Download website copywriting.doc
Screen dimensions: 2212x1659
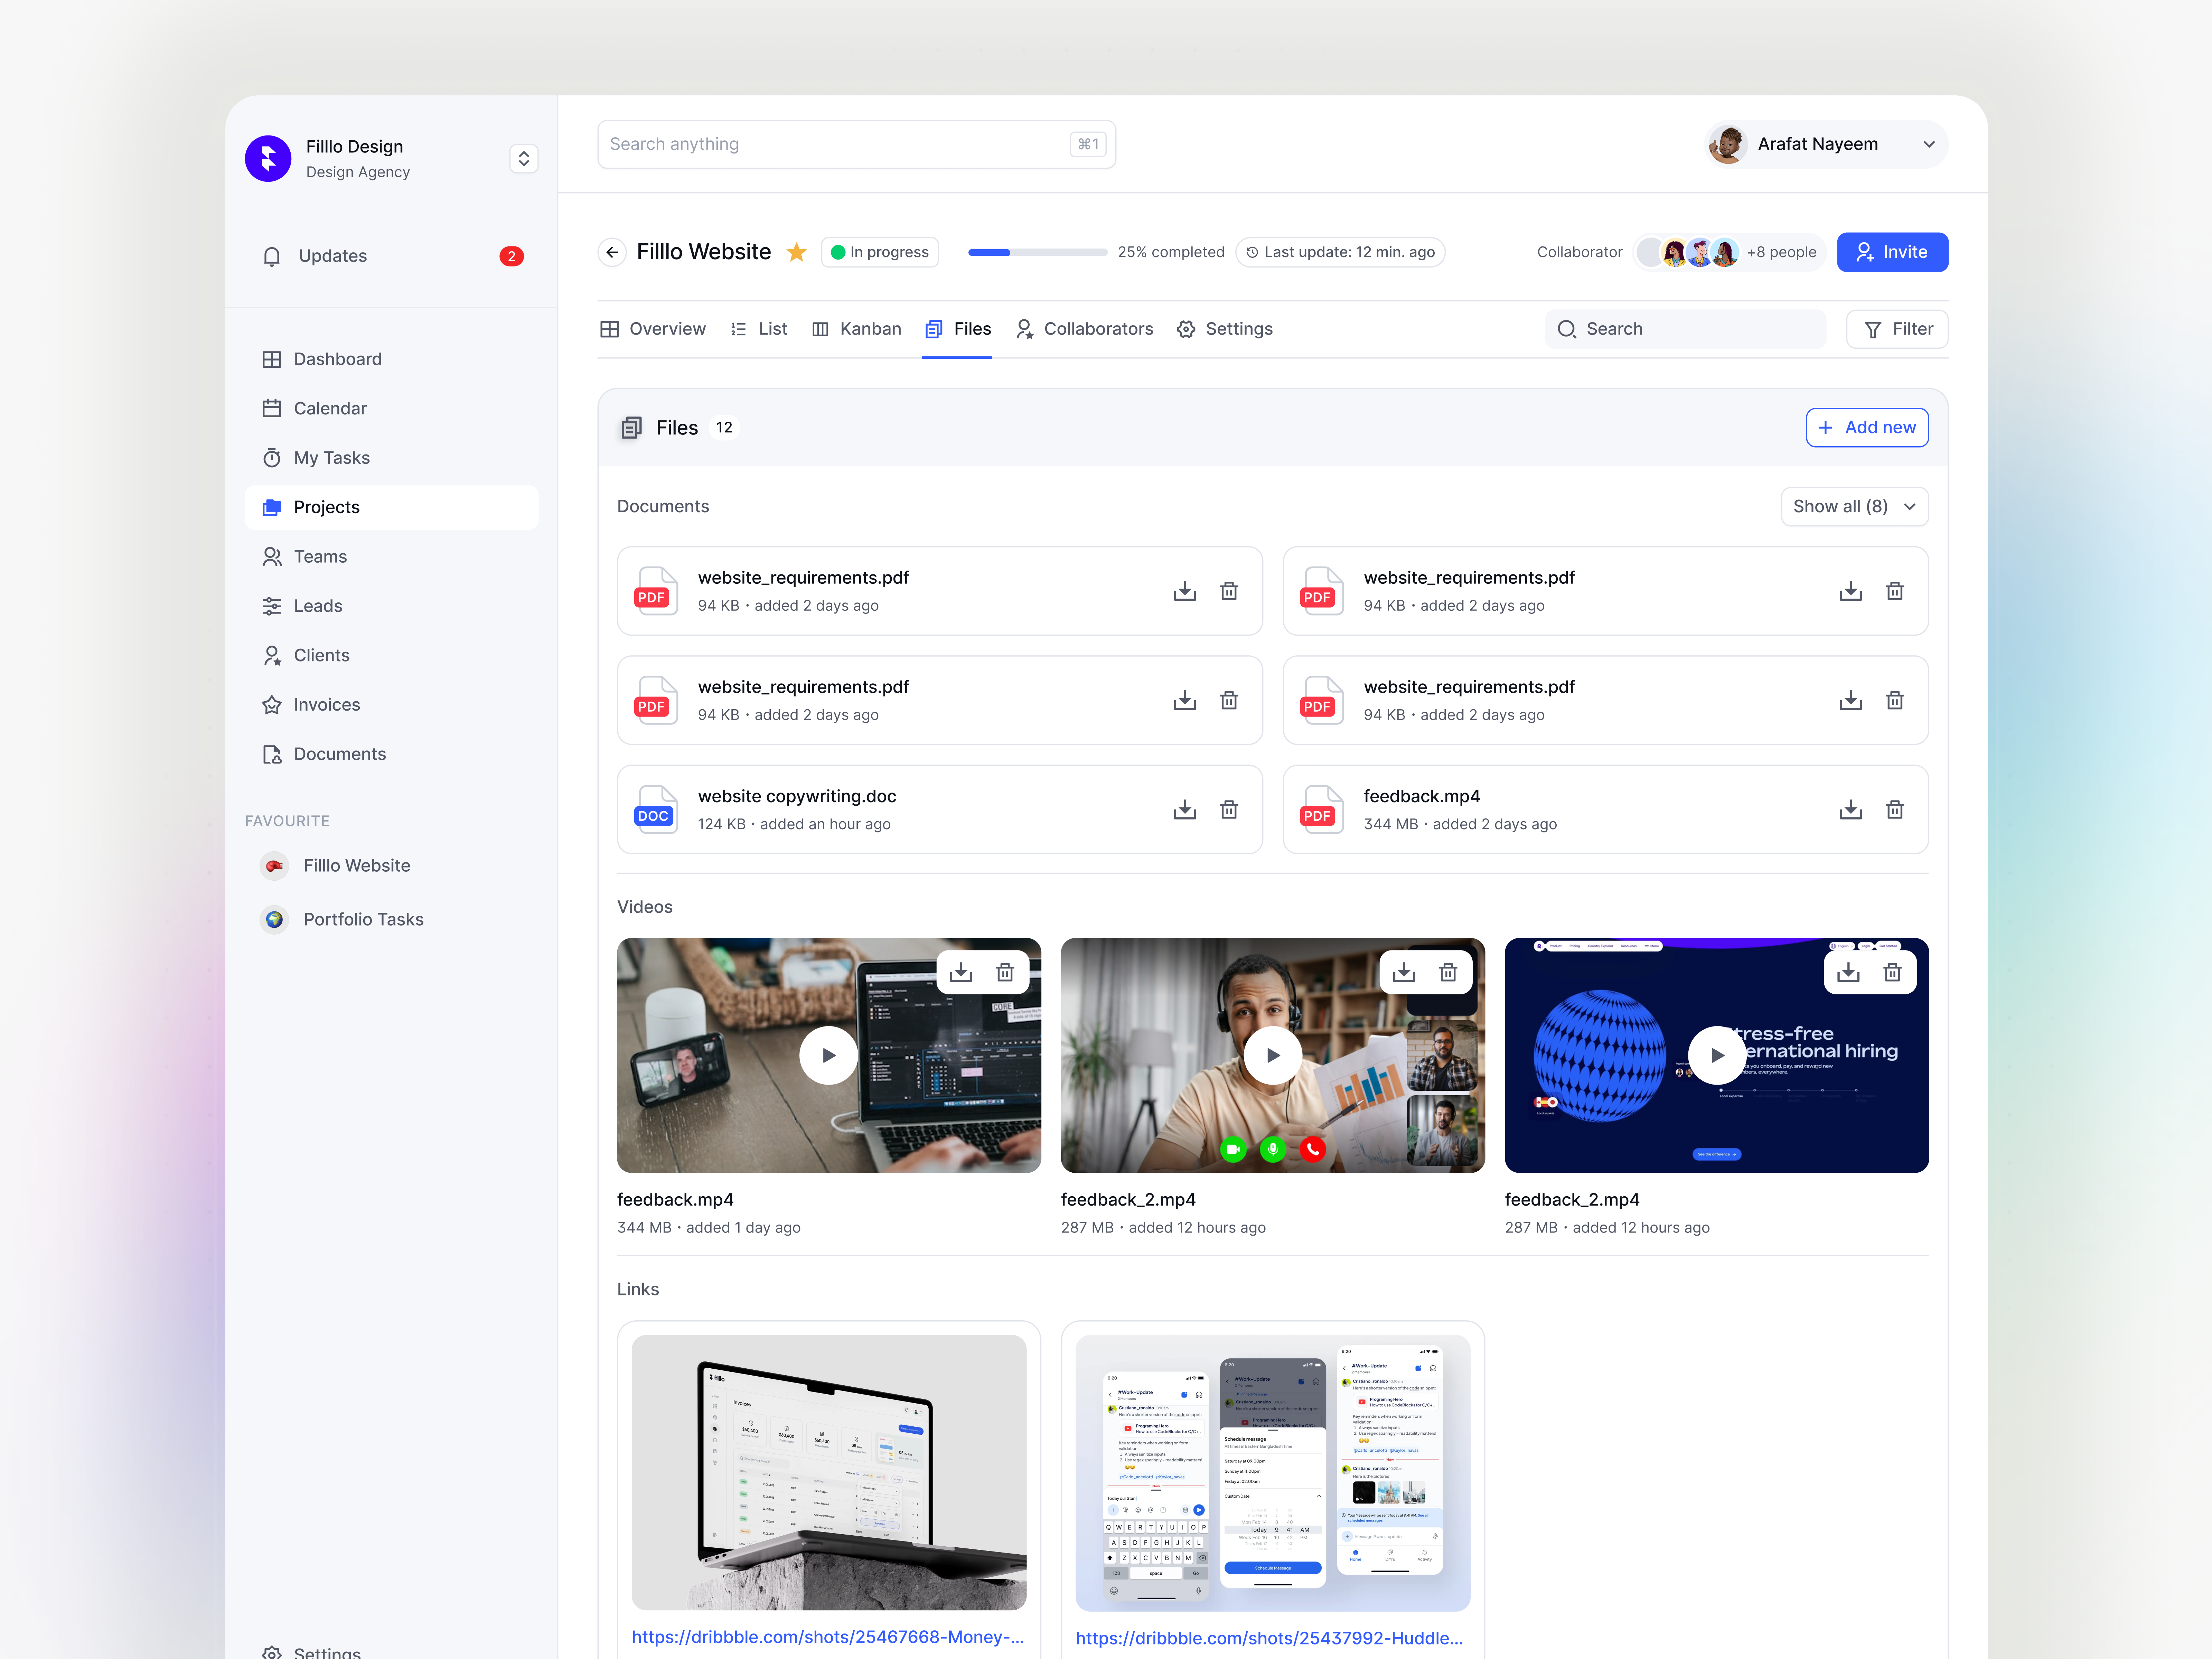click(1185, 809)
